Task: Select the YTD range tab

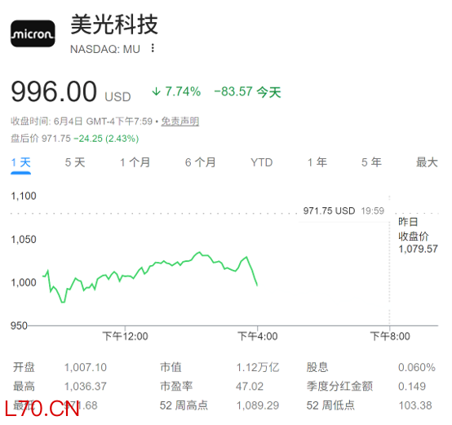Action: (261, 162)
